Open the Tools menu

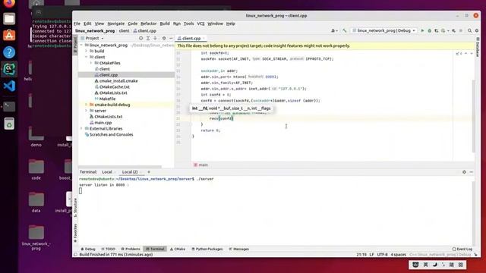point(189,24)
